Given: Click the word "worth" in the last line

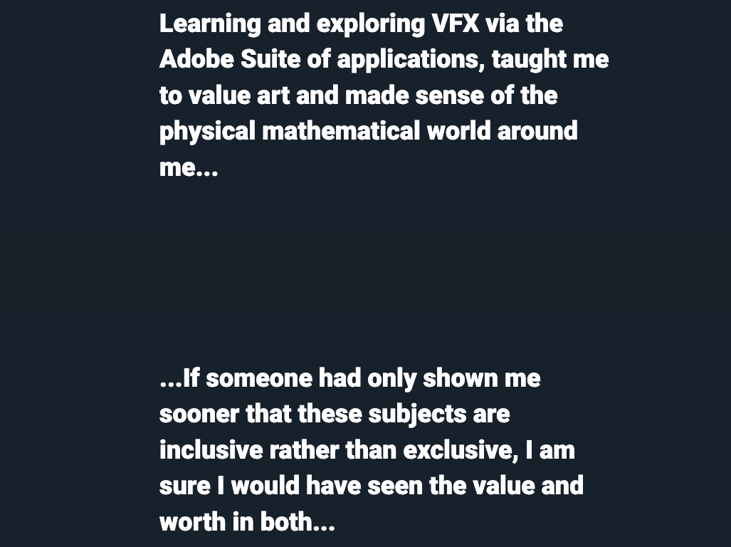Looking at the screenshot, I should 193,521.
